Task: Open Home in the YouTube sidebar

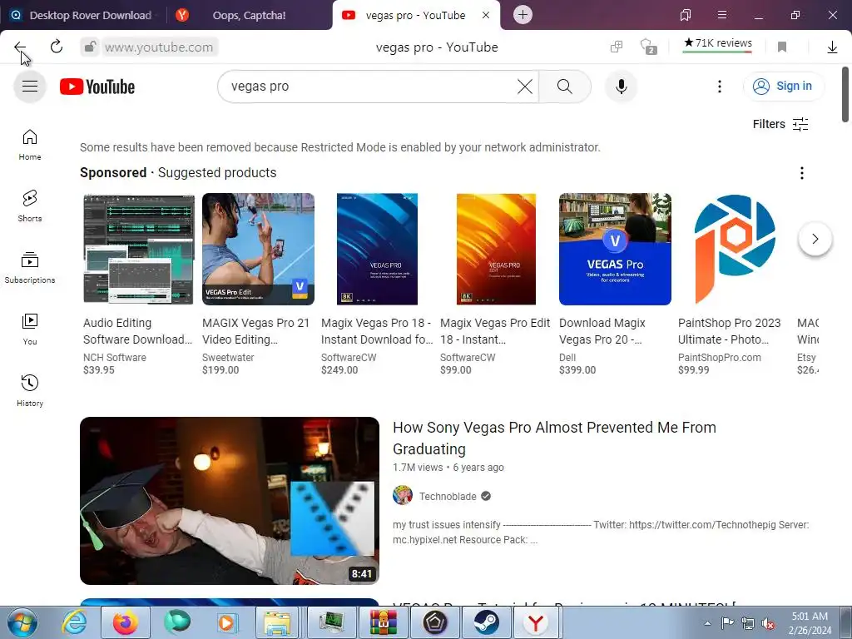Action: [30, 145]
